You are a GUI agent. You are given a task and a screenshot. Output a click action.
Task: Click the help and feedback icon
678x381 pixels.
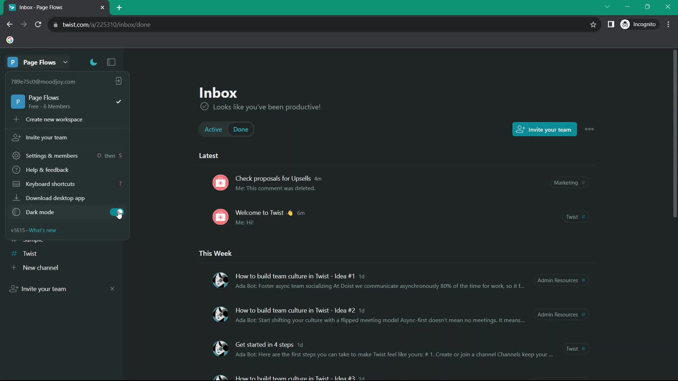tap(16, 169)
